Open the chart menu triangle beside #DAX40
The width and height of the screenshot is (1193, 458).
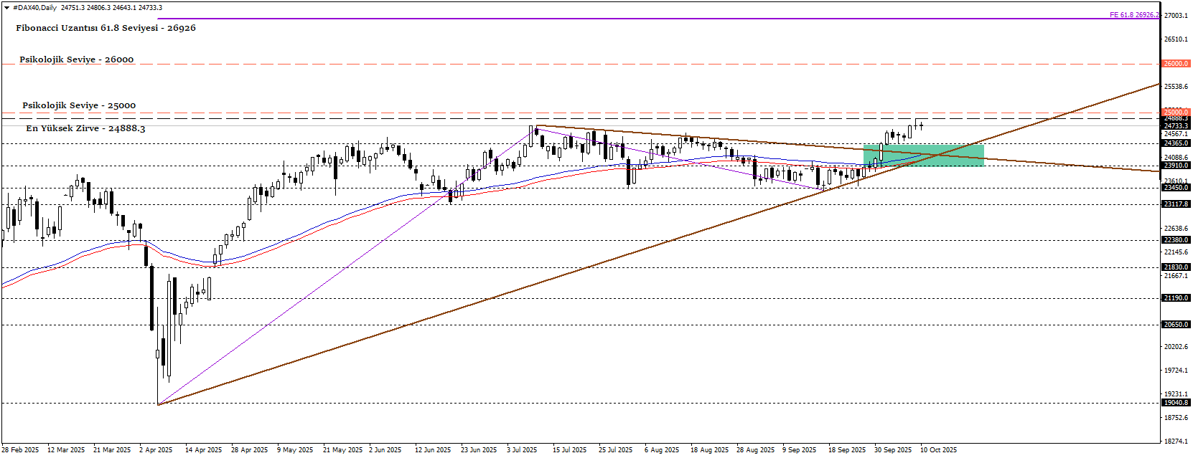click(6, 8)
